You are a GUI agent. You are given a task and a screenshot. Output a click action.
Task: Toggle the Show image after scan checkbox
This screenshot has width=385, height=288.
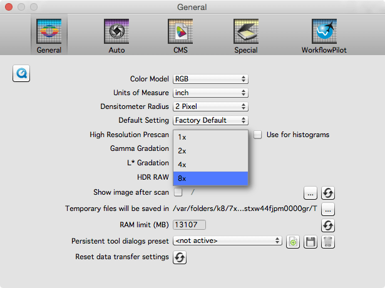pyautogui.click(x=178, y=192)
